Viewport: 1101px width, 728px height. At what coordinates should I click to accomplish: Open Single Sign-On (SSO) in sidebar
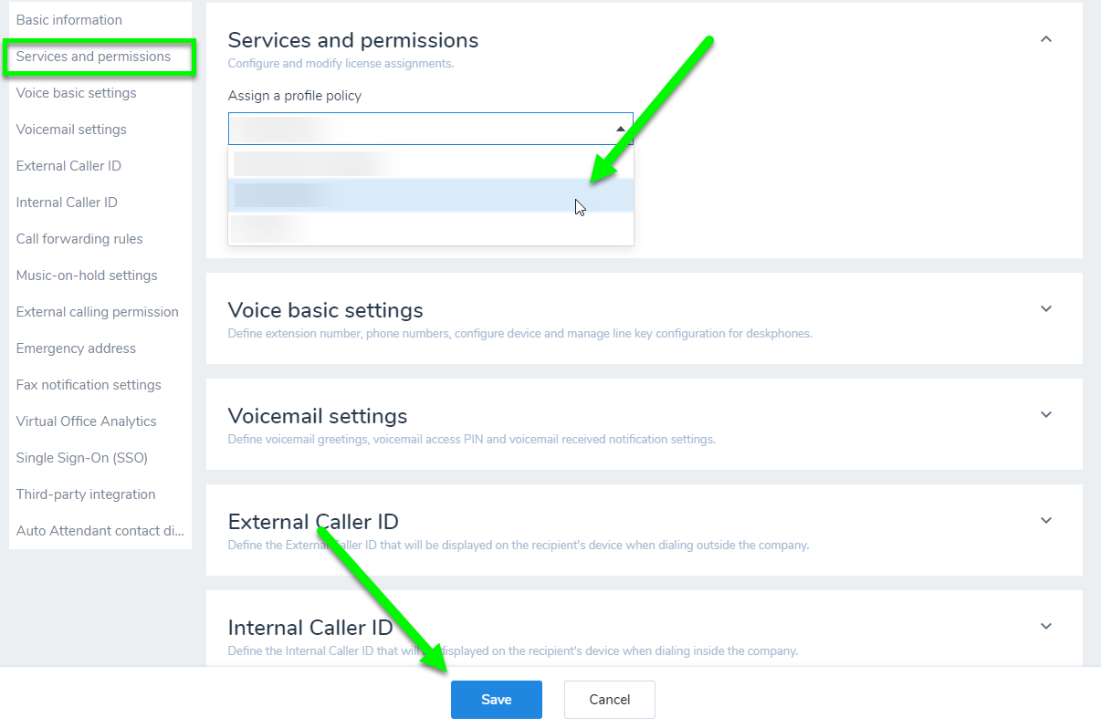pyautogui.click(x=82, y=458)
